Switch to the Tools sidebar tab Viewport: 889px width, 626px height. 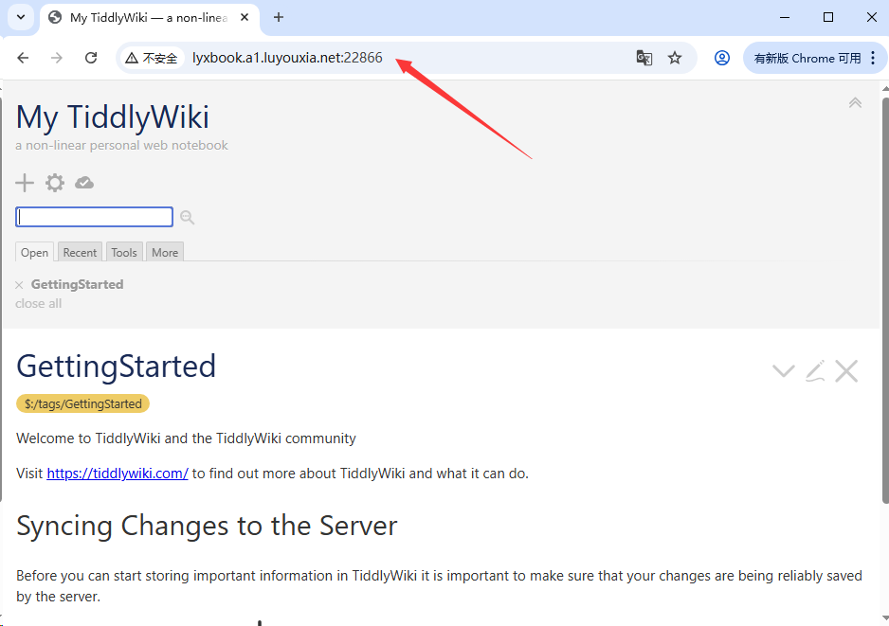tap(124, 252)
